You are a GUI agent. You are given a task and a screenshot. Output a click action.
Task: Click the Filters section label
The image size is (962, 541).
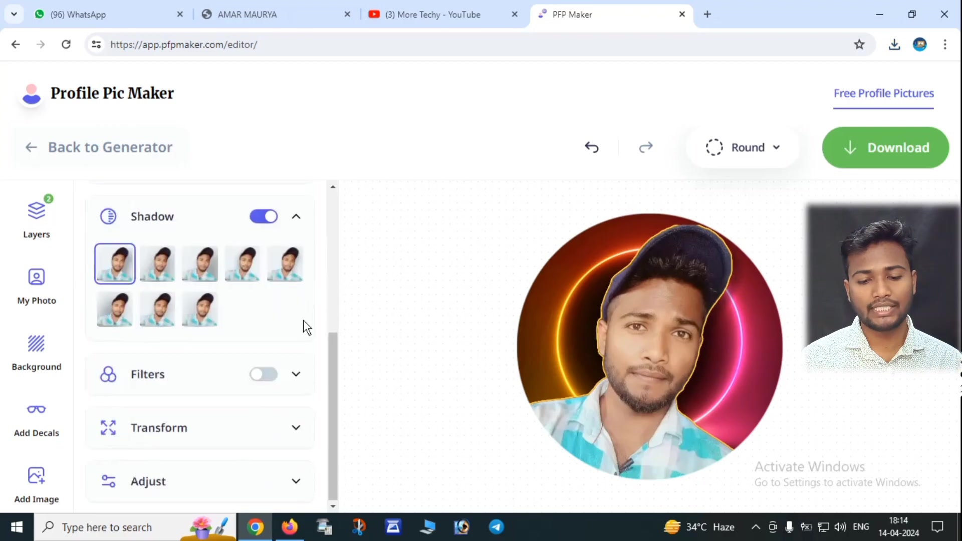click(148, 374)
